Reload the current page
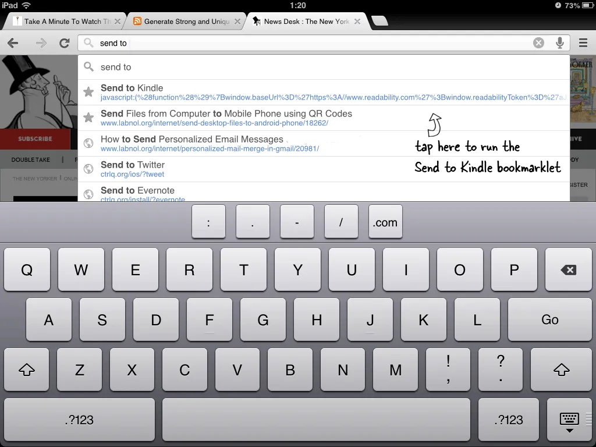This screenshot has height=447, width=596. tap(65, 42)
